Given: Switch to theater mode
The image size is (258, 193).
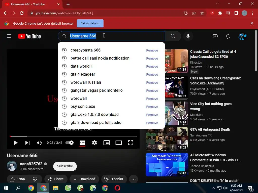Looking at the screenshot, I should 119,143.
